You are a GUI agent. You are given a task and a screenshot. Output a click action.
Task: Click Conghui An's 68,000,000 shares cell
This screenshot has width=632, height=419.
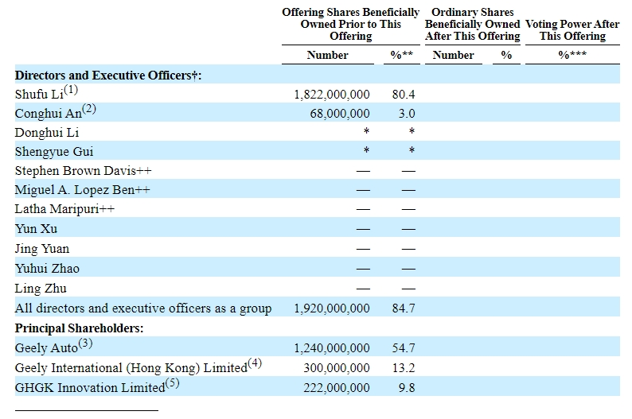(340, 114)
